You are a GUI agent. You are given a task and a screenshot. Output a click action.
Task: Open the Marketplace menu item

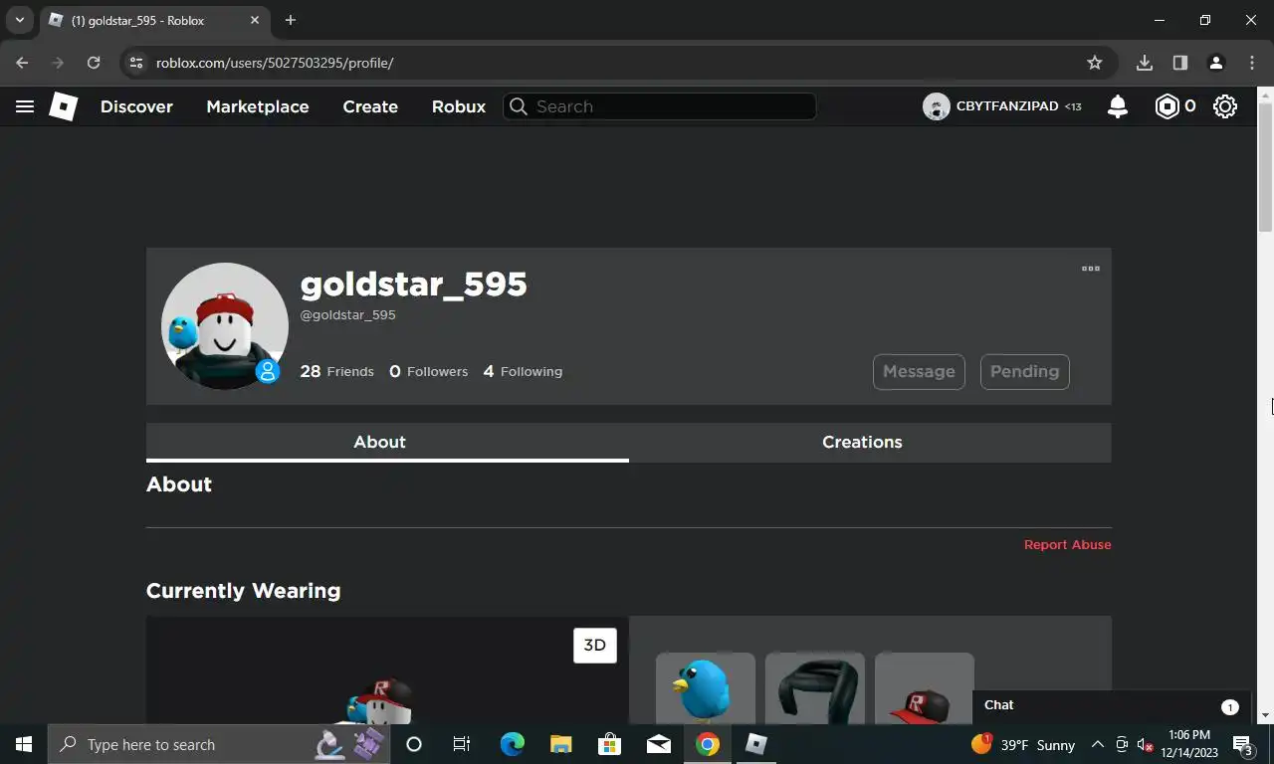click(x=258, y=106)
